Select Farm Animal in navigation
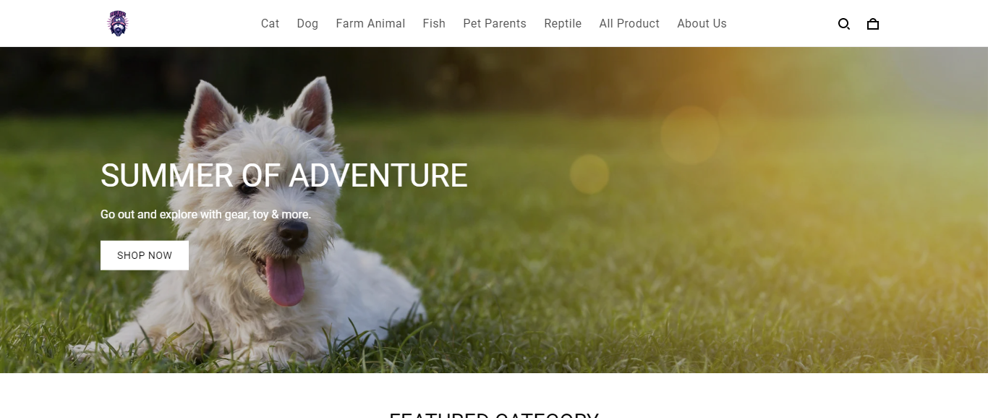 point(370,24)
